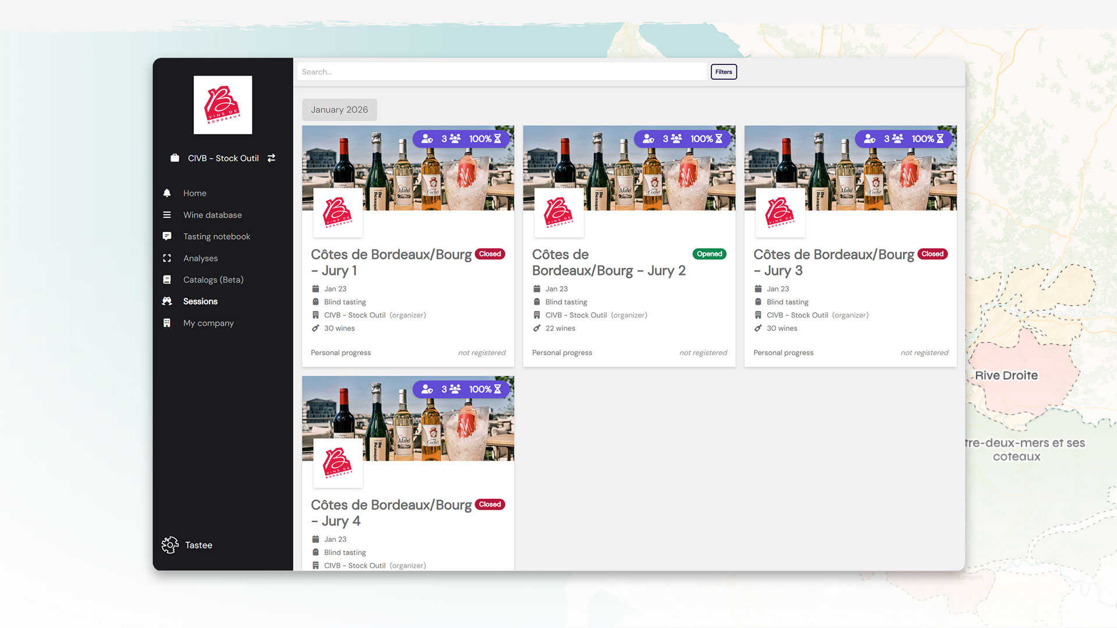
Task: Open My company page
Action: click(x=208, y=323)
